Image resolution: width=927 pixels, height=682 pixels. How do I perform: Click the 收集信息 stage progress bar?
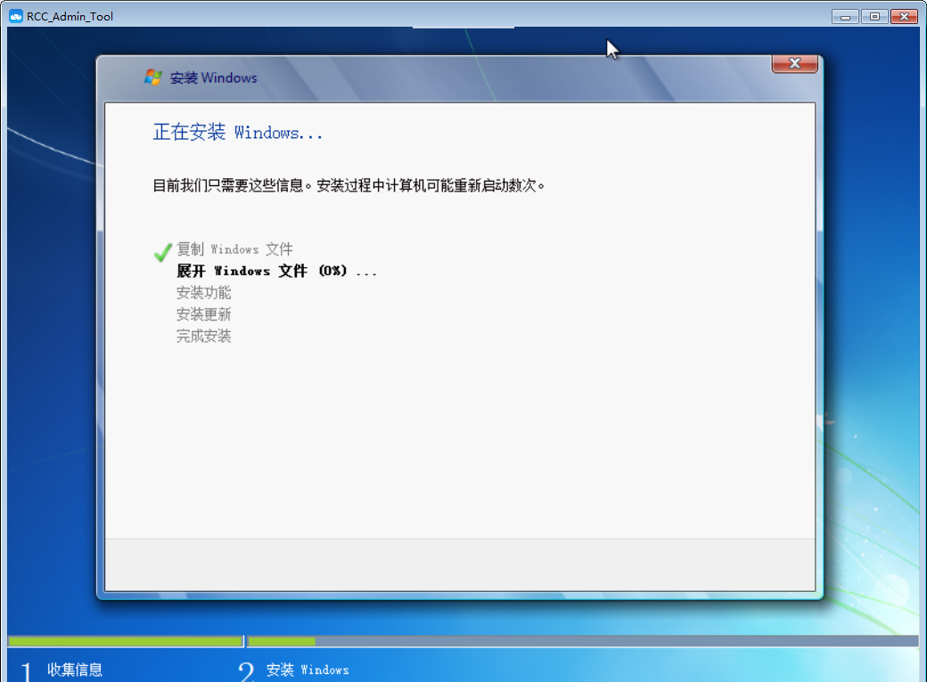tap(126, 641)
